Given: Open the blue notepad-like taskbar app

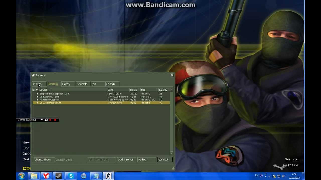Looking at the screenshot, I should (x=96, y=176).
